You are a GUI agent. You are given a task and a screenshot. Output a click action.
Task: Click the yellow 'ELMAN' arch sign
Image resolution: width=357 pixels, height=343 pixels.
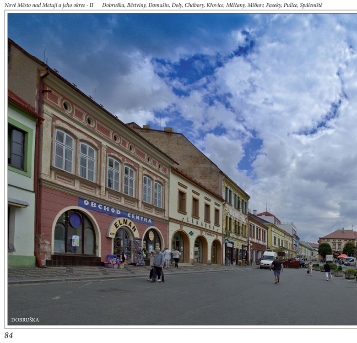click(x=123, y=227)
